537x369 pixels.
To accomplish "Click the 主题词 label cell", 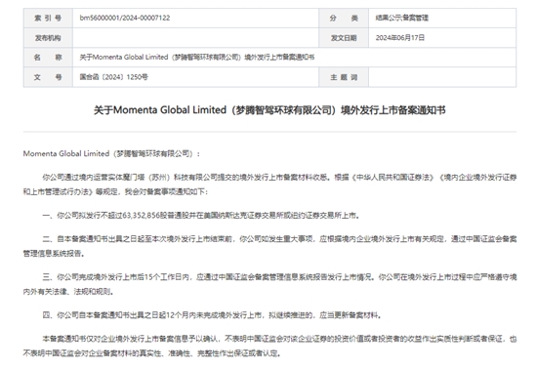I will pos(344,77).
